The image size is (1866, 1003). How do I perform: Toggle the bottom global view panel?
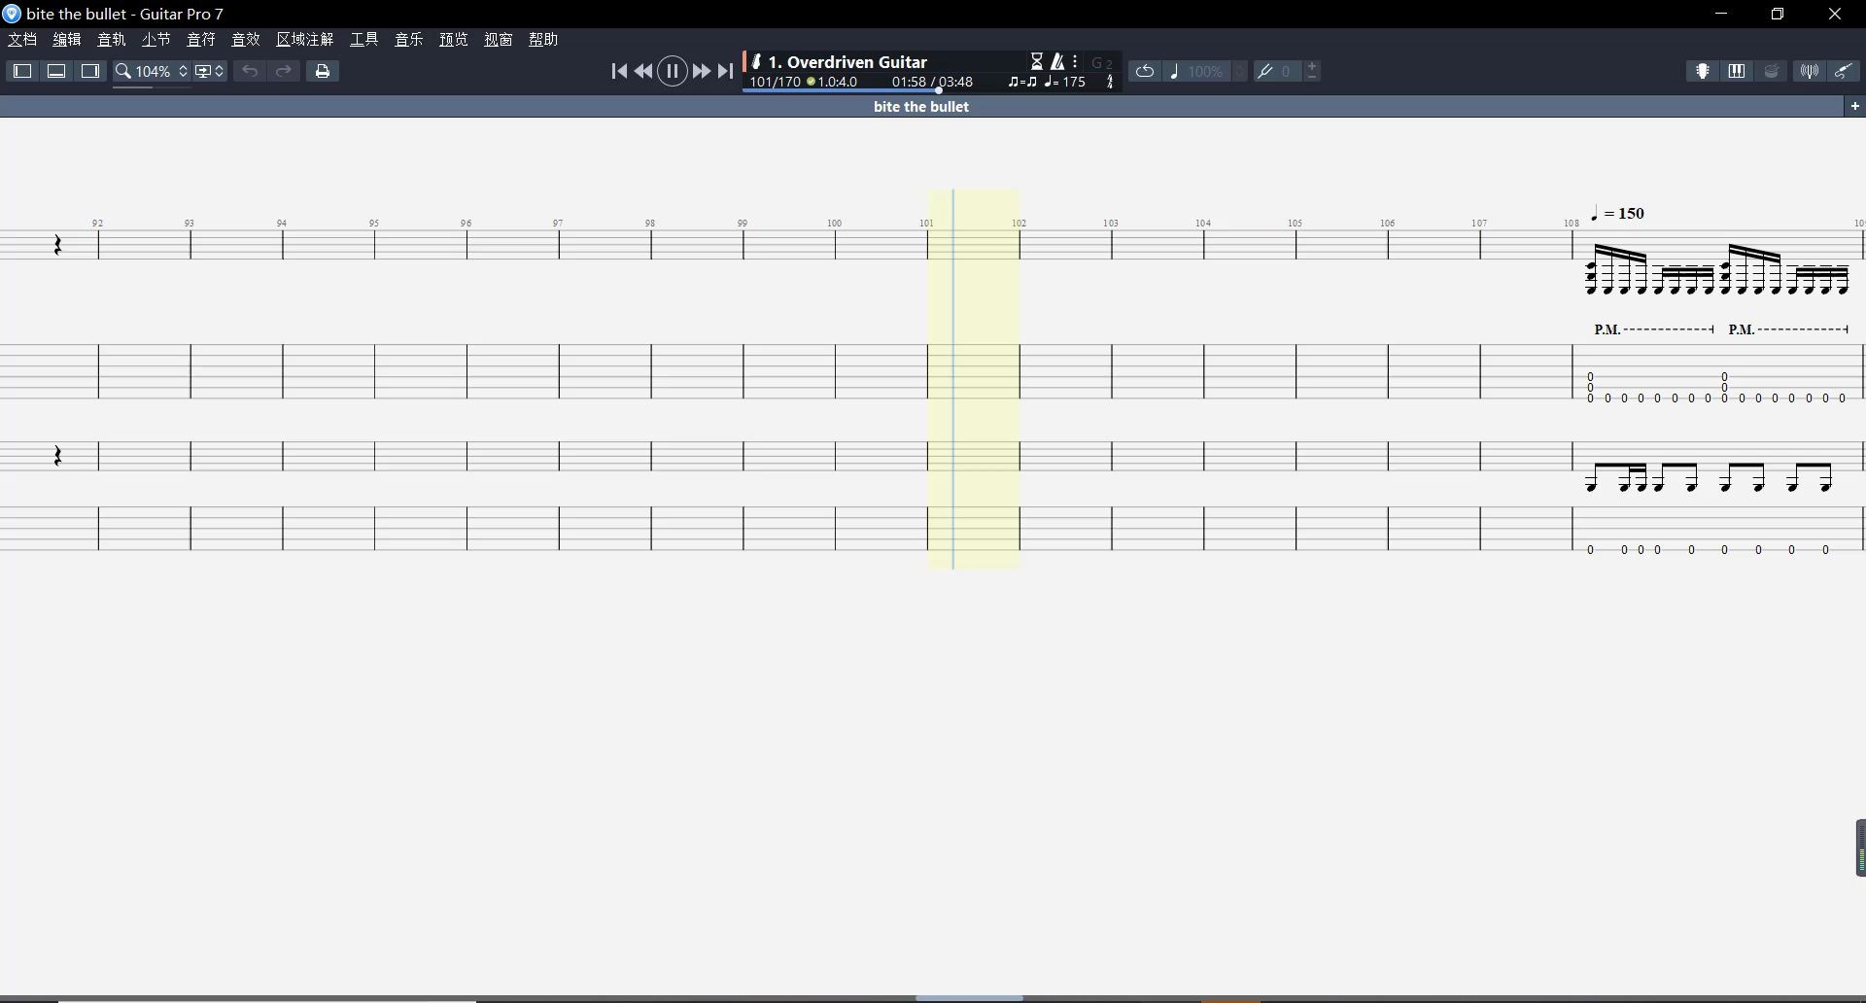(56, 71)
